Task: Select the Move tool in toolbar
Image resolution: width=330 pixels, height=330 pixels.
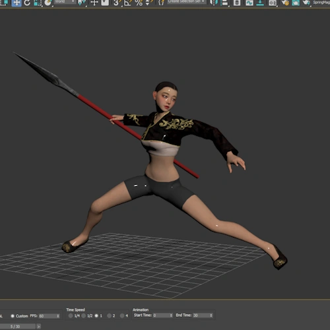Action: [x=16, y=3]
